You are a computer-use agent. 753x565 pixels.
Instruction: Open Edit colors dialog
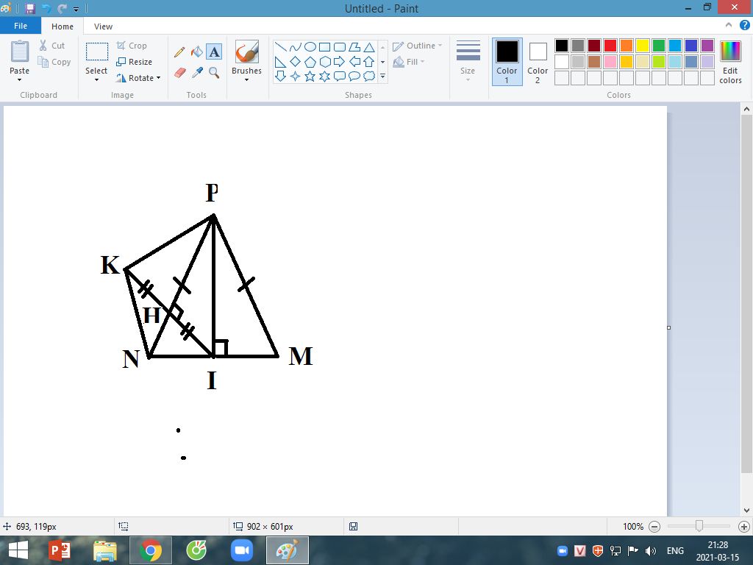click(730, 62)
